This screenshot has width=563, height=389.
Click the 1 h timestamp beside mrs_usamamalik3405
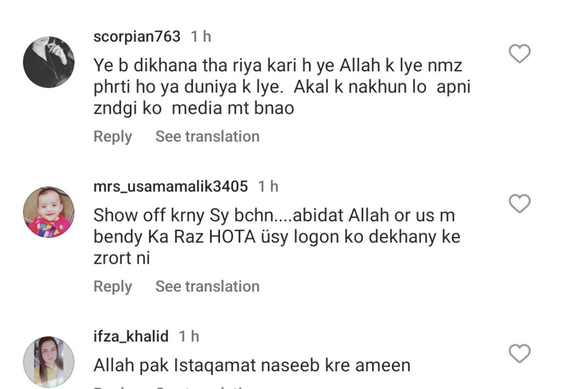[x=268, y=187]
